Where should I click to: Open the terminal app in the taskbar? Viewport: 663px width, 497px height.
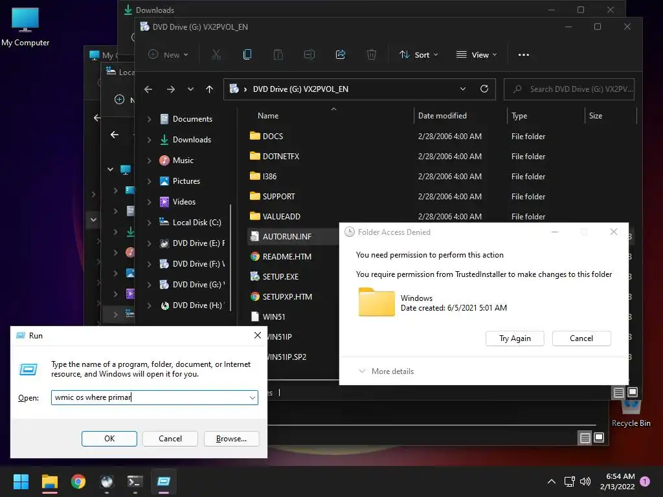tap(135, 481)
